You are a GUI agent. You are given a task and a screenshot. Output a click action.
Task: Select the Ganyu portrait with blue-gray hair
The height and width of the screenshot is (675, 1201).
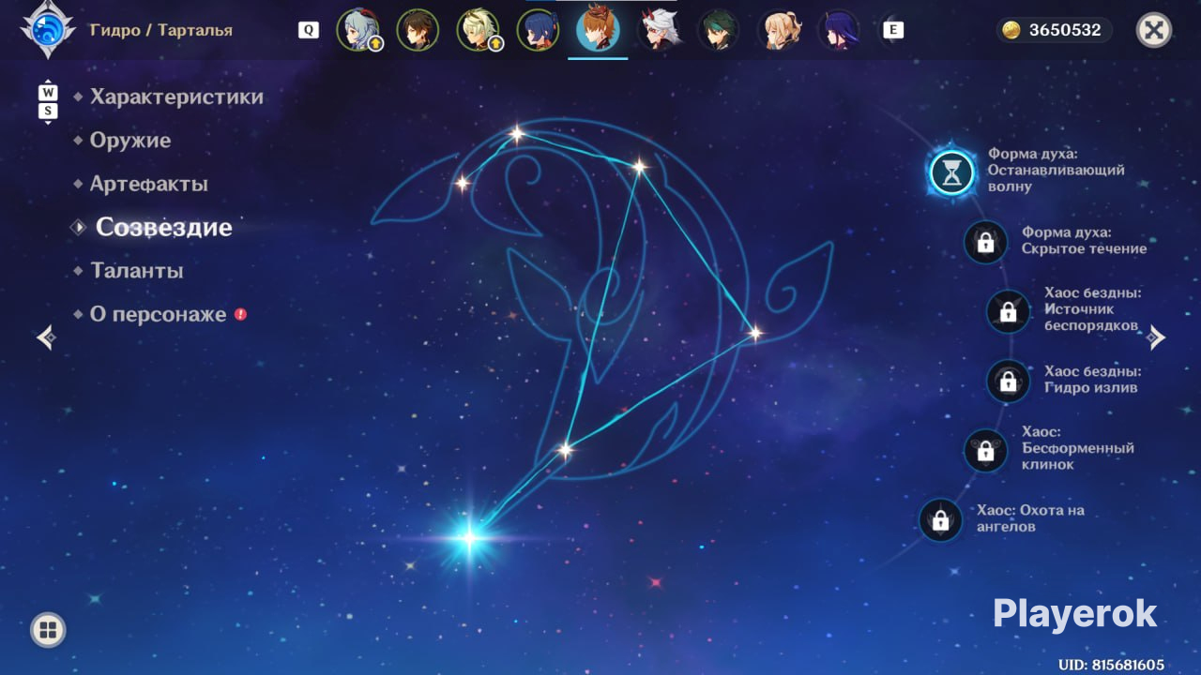click(358, 30)
